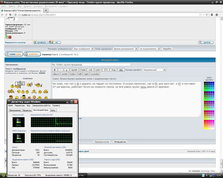Click the 'Заголовок' subject input field
223x178 pixels.
[x=91, y=65]
